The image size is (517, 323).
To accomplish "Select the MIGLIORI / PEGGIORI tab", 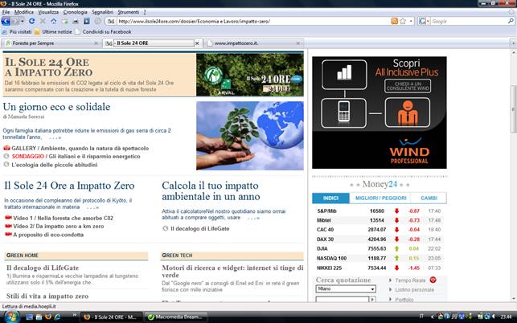I will tap(380, 198).
